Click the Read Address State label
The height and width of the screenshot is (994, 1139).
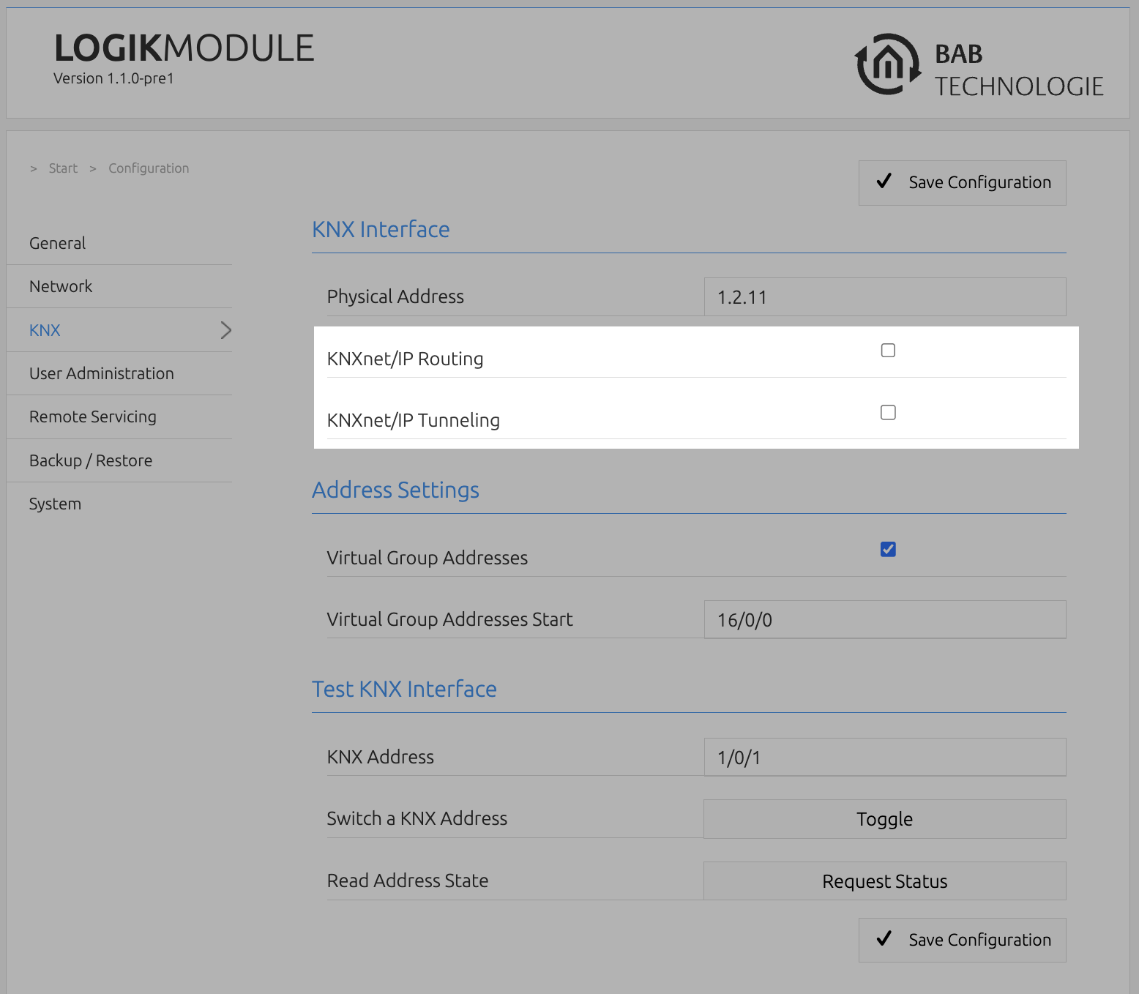(x=407, y=881)
